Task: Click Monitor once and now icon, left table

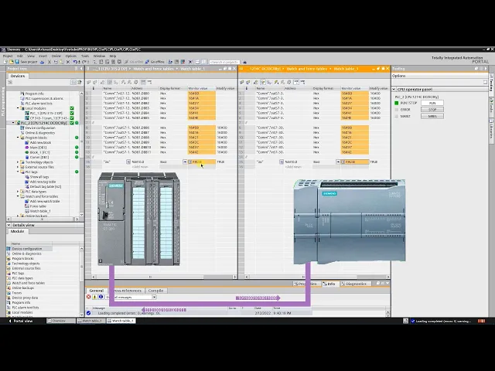Action: coord(149,82)
